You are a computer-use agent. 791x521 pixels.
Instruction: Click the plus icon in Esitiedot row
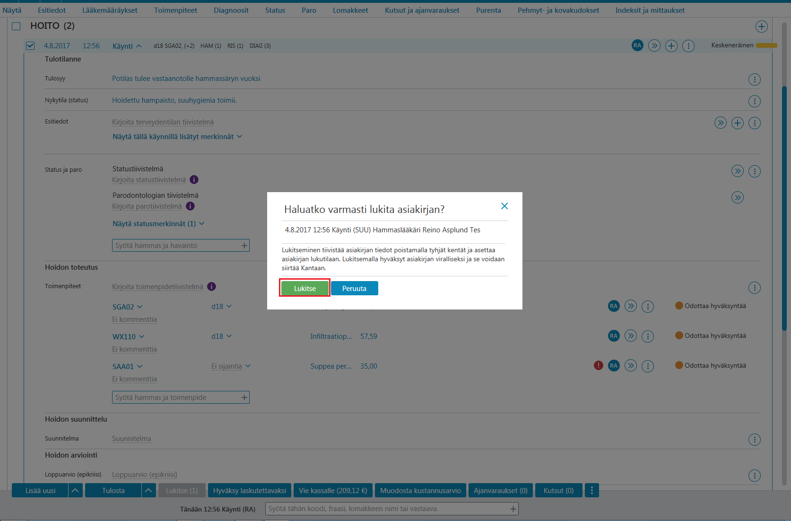click(x=738, y=123)
